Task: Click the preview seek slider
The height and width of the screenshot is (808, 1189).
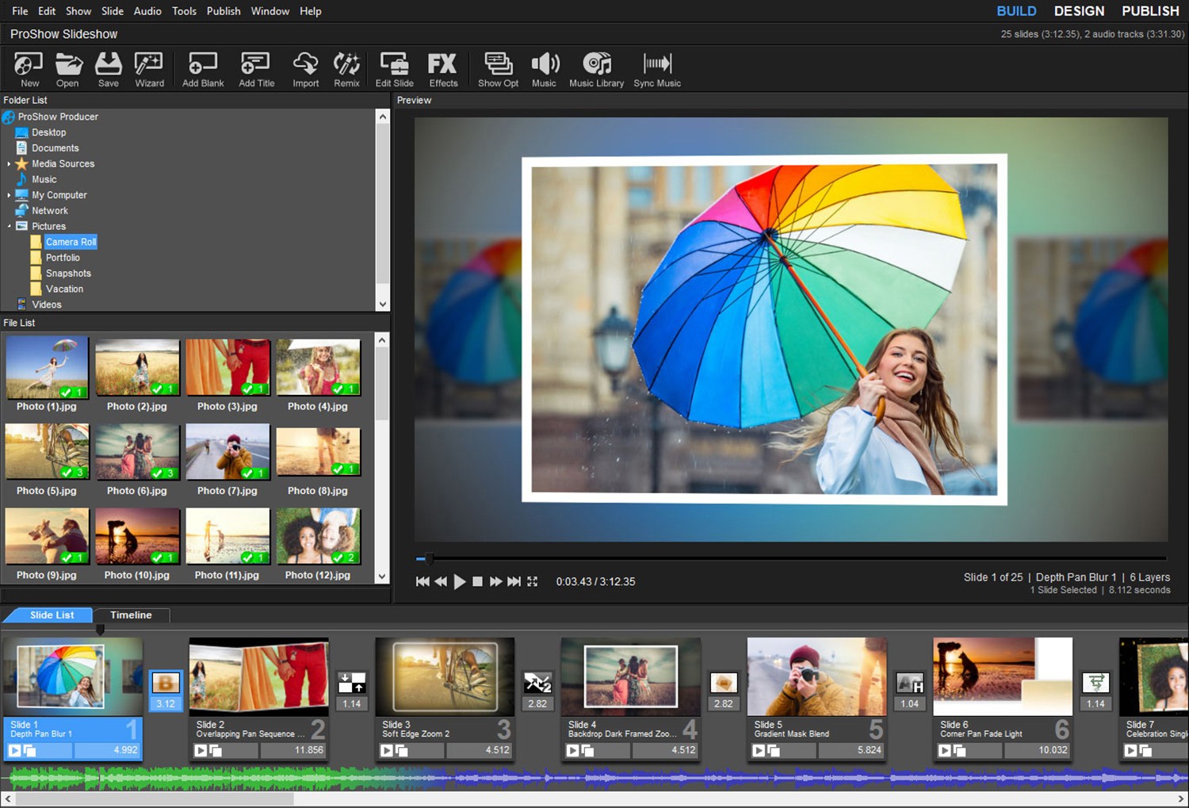Action: (x=429, y=557)
